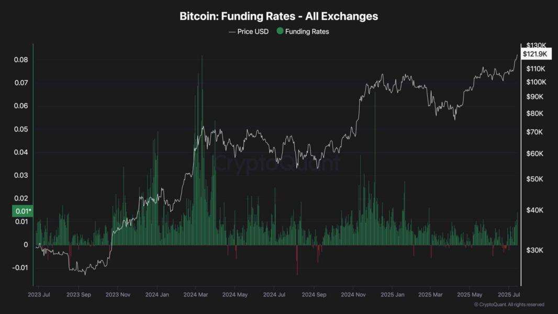
Task: Select the $121.9K current price tag
Action: click(535, 54)
